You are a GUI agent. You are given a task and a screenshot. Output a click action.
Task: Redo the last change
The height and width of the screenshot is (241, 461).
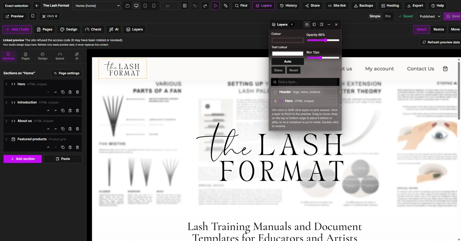205,5
